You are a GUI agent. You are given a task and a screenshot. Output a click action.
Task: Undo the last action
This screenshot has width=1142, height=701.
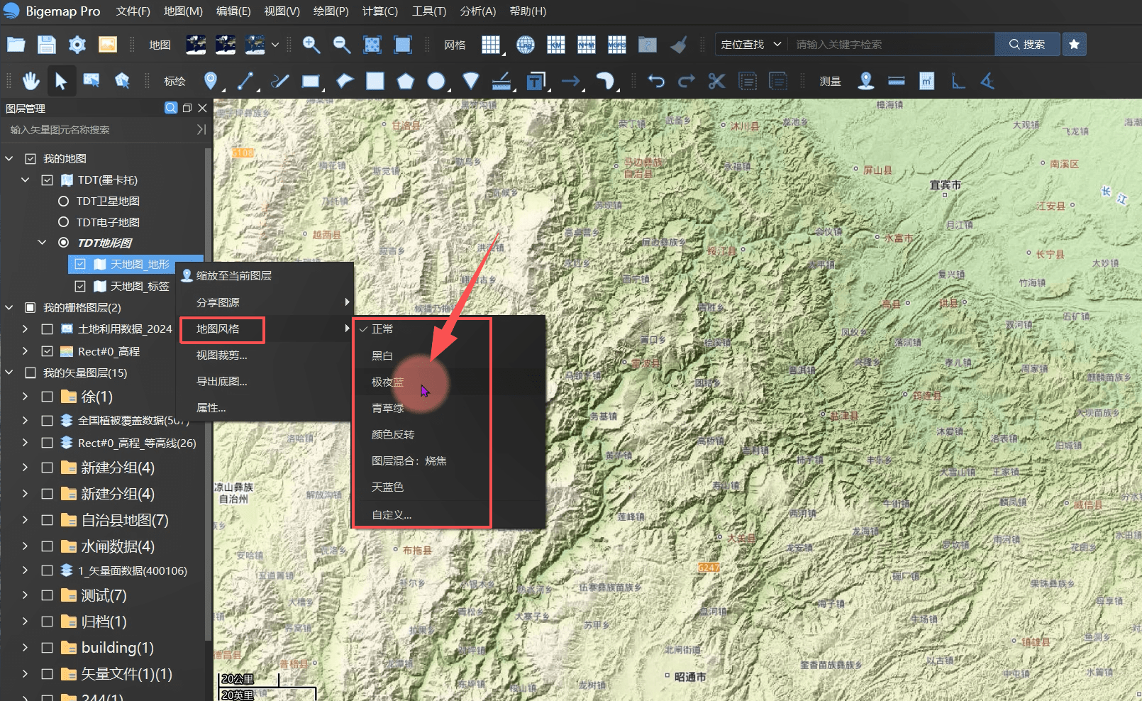pos(656,81)
